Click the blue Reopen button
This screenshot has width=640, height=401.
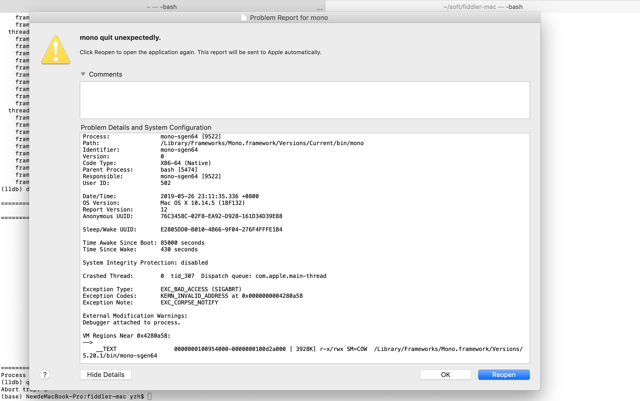click(x=504, y=374)
